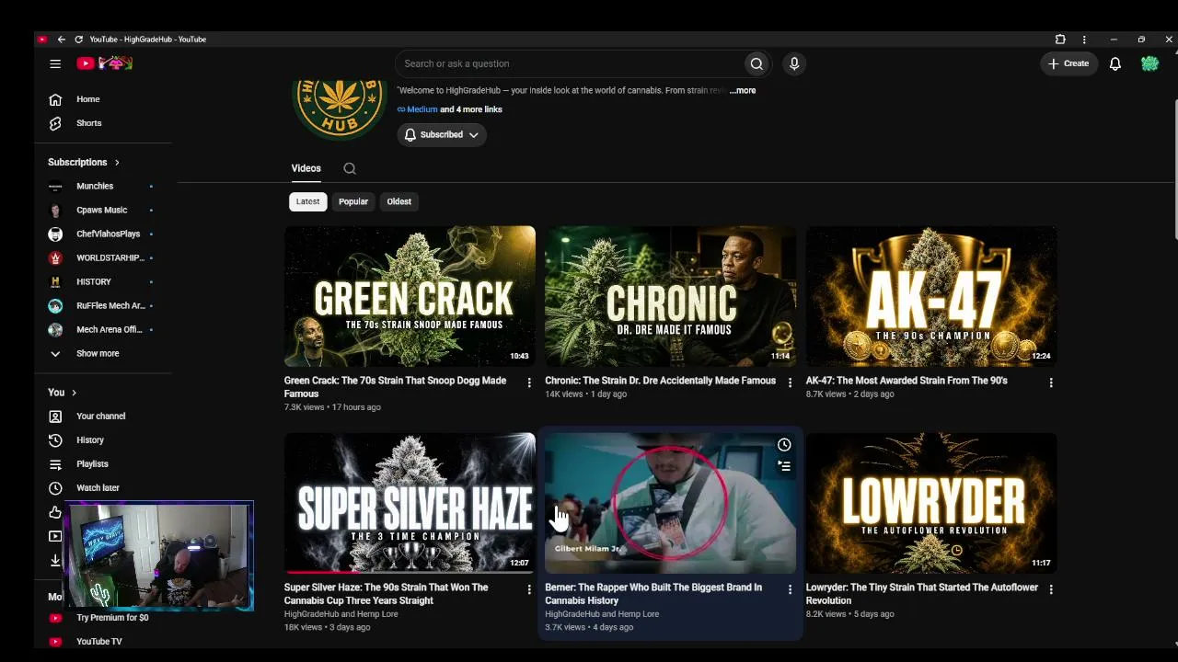The height and width of the screenshot is (662, 1178).
Task: Open the notifications bell
Action: (1114, 63)
